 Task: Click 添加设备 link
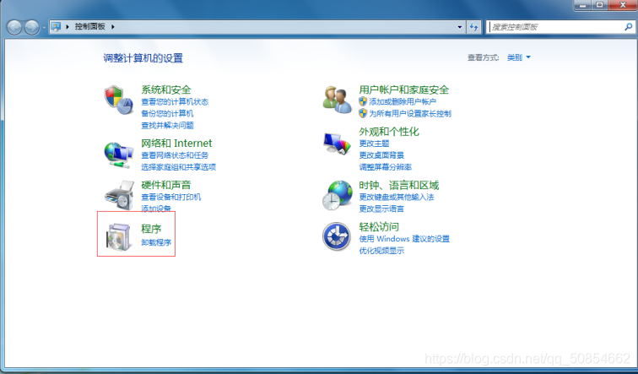pyautogui.click(x=156, y=209)
